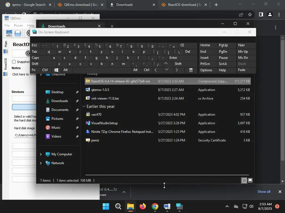Expand the Network tree node
Viewport: 285px width, 213px height.
coord(41,163)
